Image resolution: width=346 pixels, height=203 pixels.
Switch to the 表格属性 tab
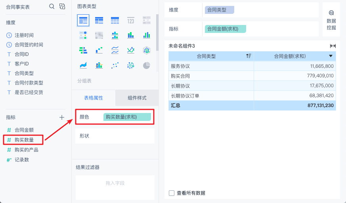coord(94,98)
